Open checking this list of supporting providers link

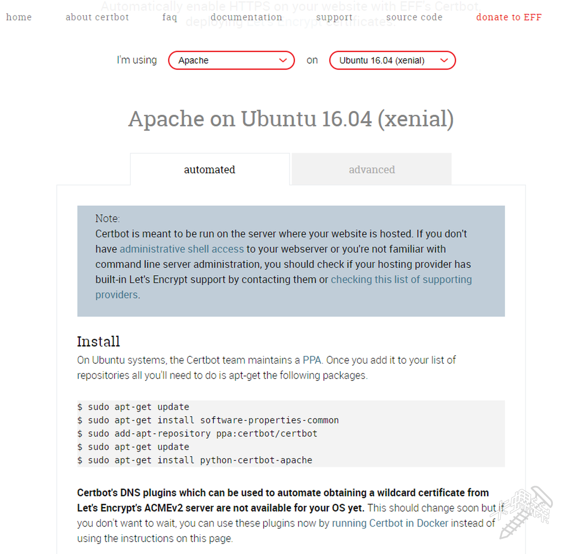click(401, 280)
